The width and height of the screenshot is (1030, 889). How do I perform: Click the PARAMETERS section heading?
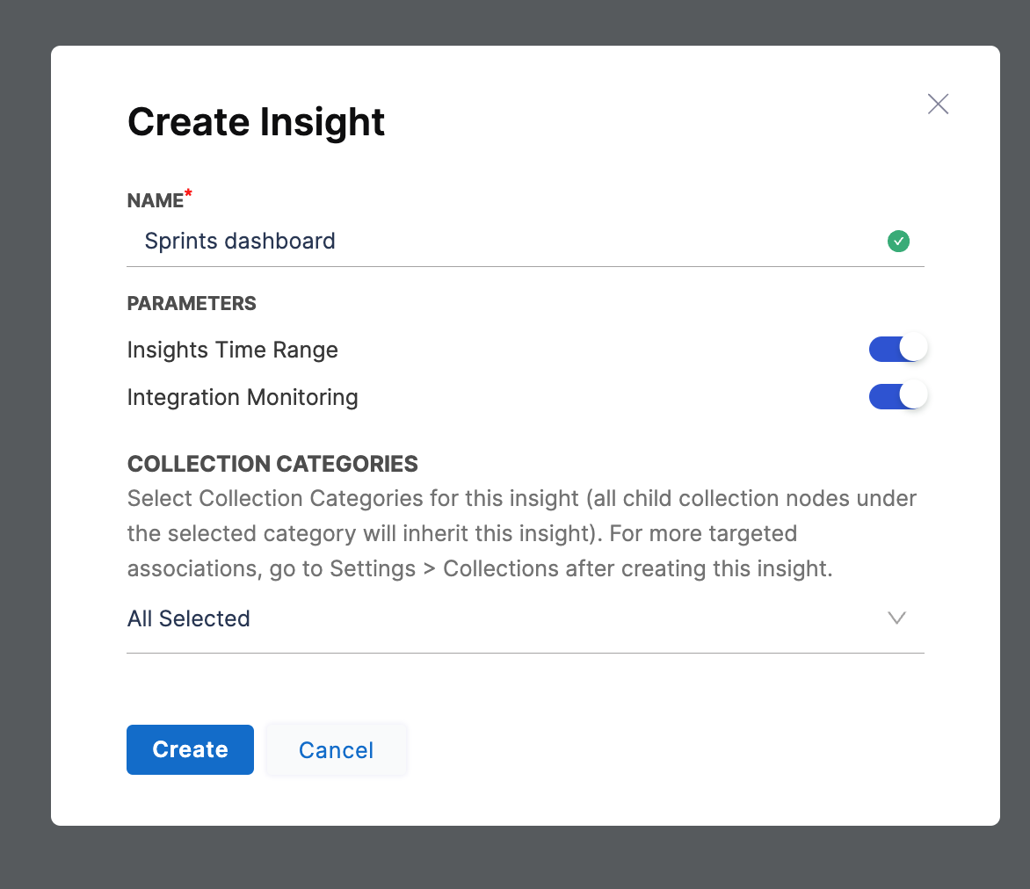(192, 304)
